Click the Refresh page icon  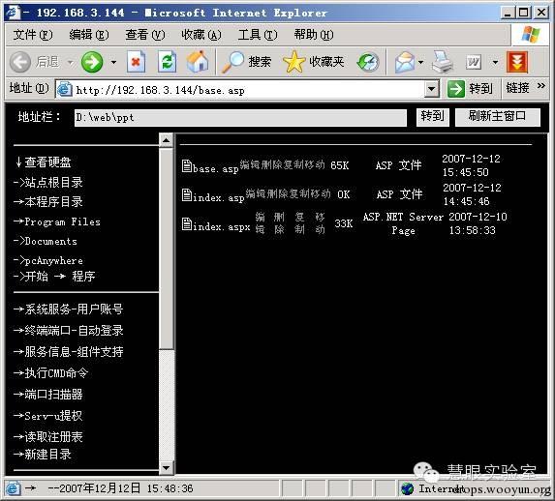tap(167, 62)
